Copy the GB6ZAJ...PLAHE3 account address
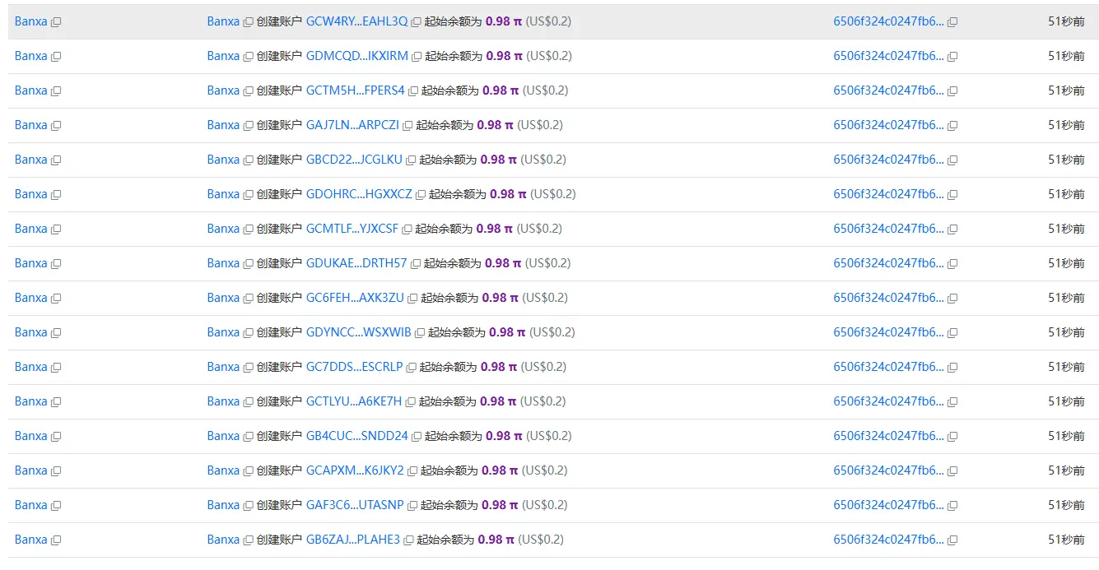Viewport: 1099px width, 570px height. point(408,540)
